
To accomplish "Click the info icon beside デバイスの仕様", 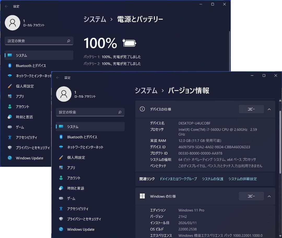I will (x=142, y=109).
